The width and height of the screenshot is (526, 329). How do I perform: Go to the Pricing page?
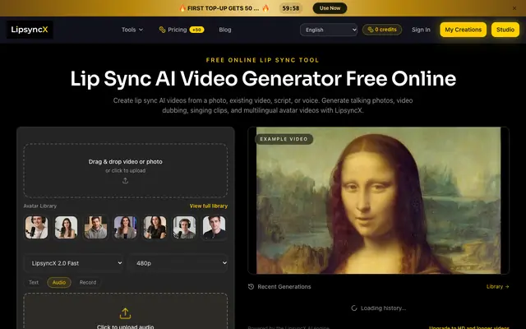coord(178,30)
